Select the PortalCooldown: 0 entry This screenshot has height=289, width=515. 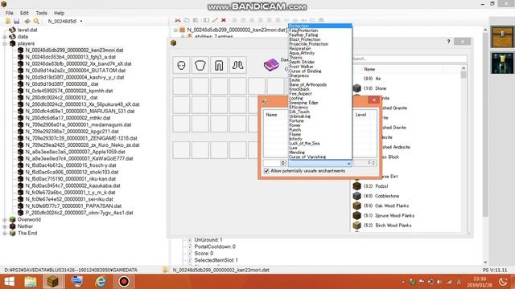(215, 246)
